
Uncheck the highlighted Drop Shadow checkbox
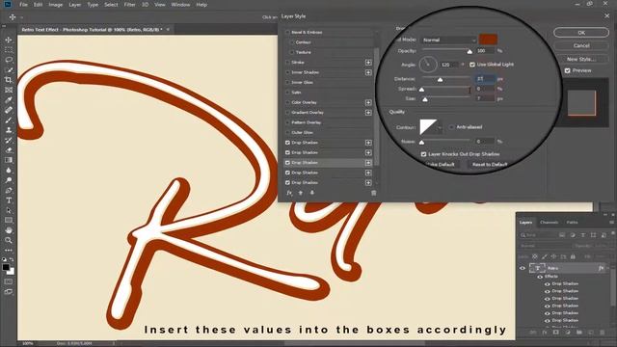(287, 163)
